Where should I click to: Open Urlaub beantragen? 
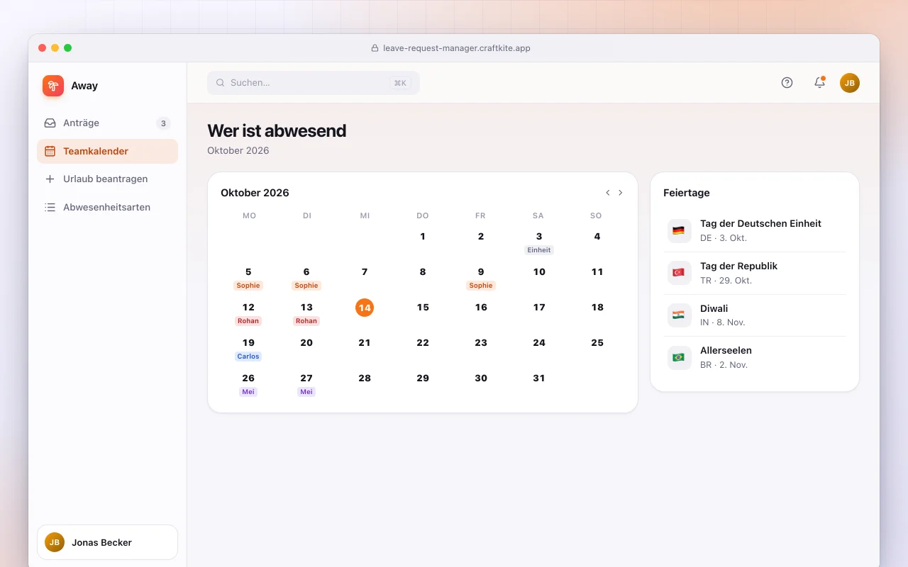point(107,179)
